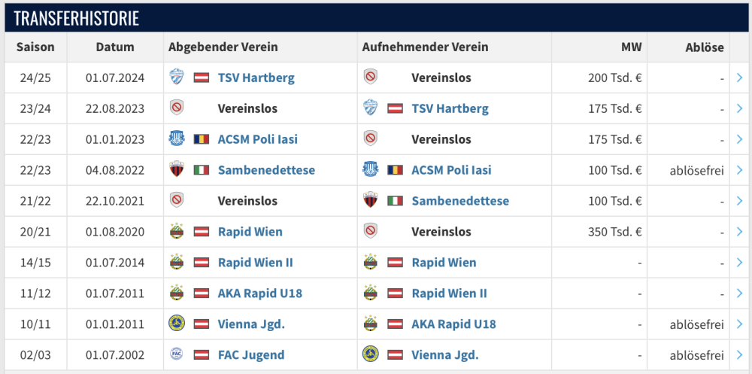
Task: Click the Sambenedettese crest in the 04.08.2022 row
Action: pos(176,170)
